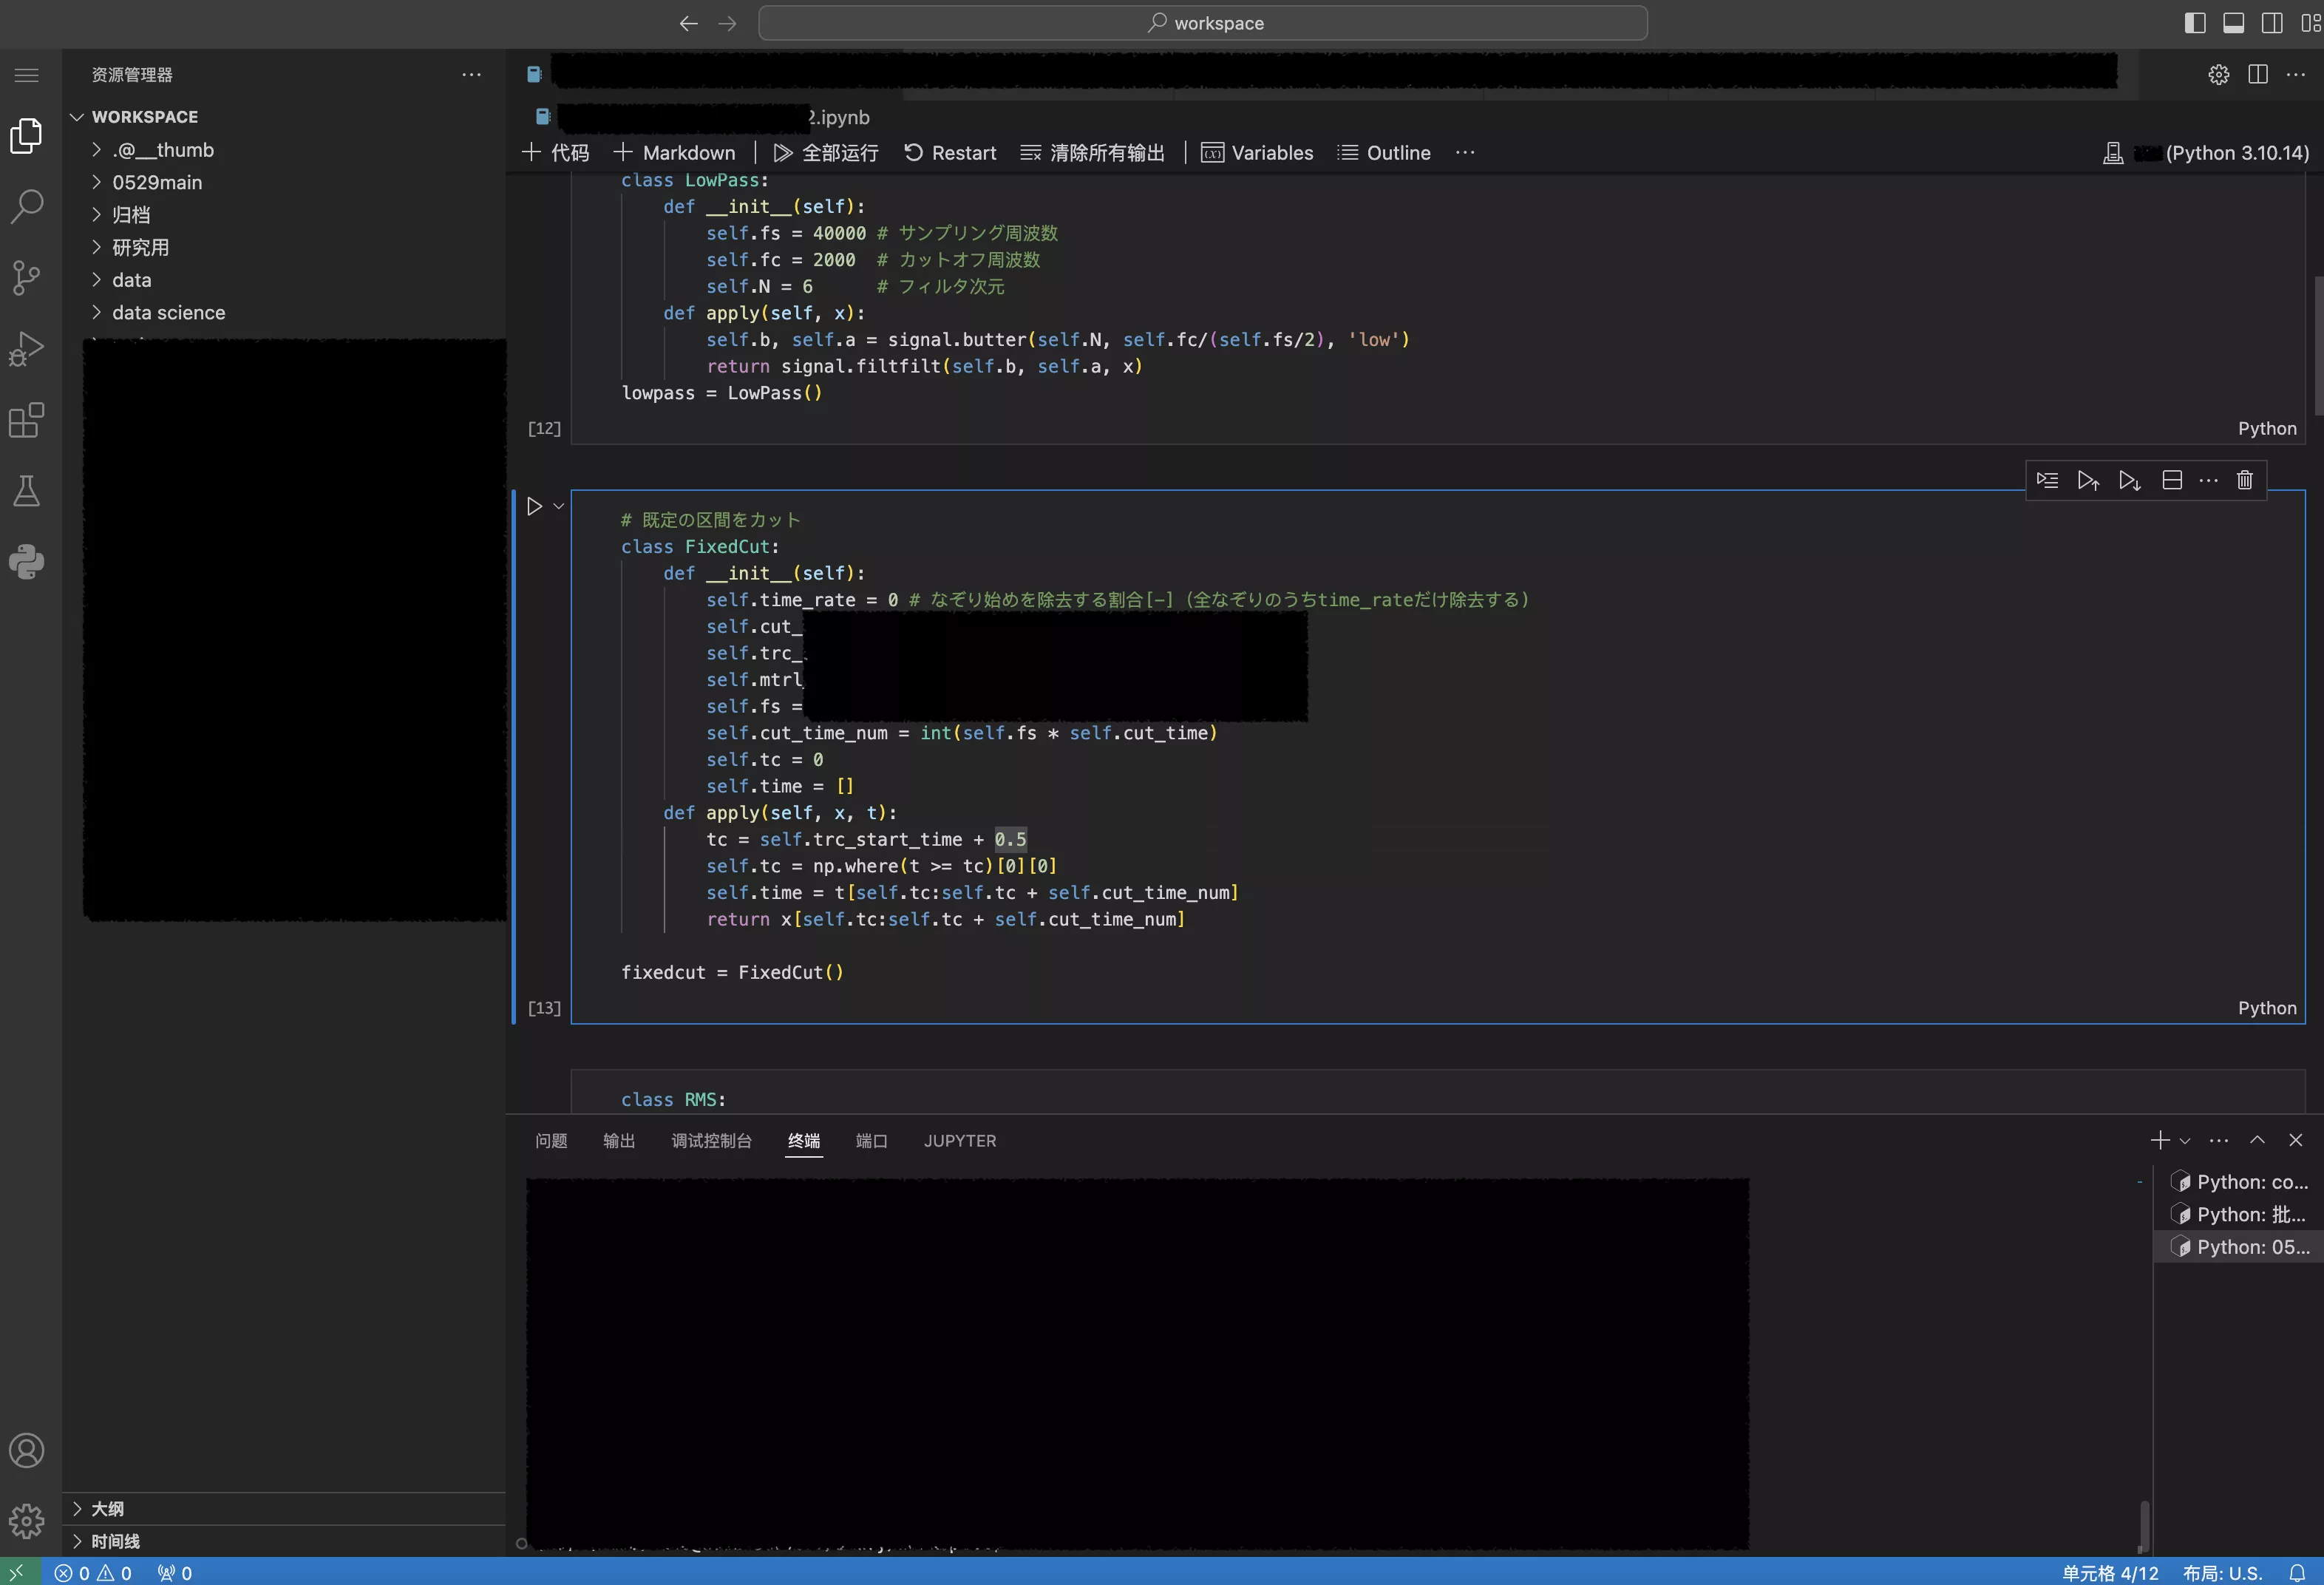Expand the 研究用 folder

pyautogui.click(x=284, y=247)
